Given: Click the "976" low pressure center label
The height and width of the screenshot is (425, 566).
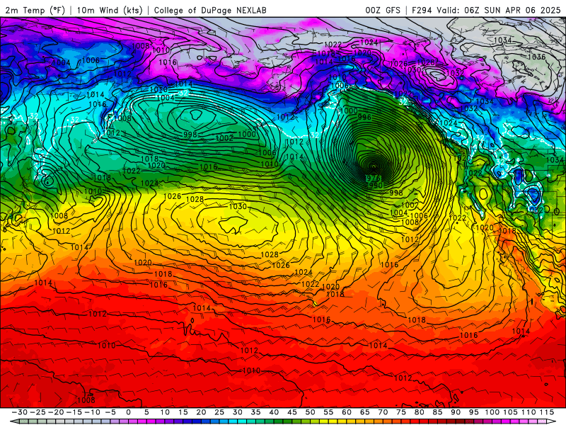Looking at the screenshot, I should pyautogui.click(x=373, y=178).
